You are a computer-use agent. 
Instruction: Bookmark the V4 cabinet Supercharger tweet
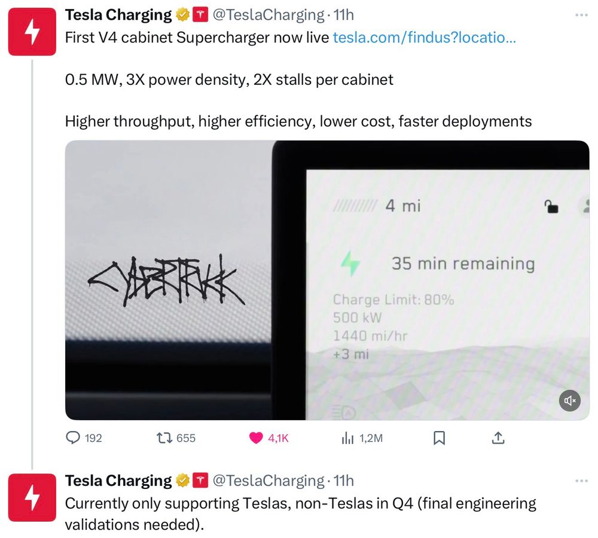(440, 438)
